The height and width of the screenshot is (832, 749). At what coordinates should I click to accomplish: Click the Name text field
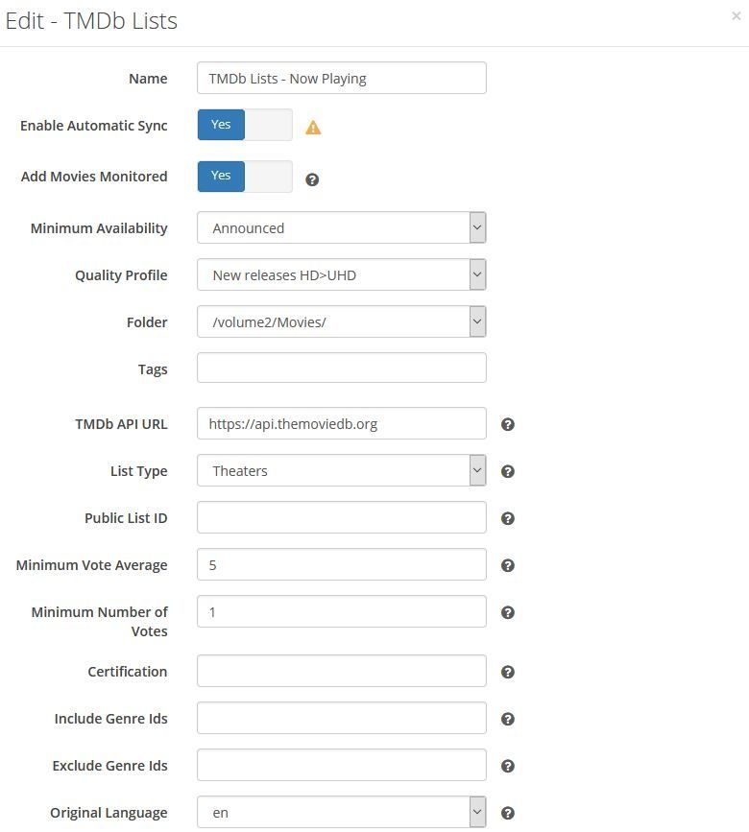click(341, 79)
